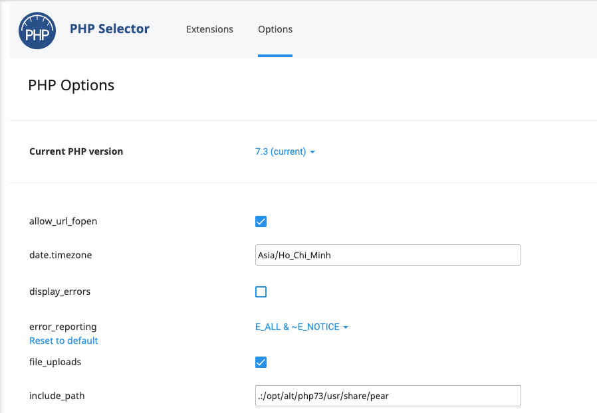
Task: Switch to the Extensions tab
Action: pos(209,29)
